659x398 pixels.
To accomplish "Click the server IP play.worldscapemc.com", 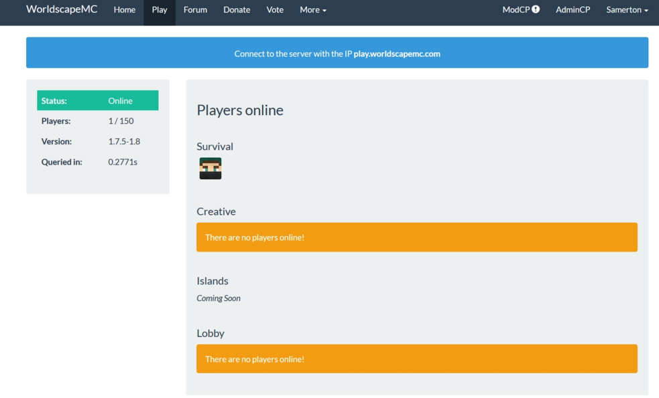I will tap(397, 54).
